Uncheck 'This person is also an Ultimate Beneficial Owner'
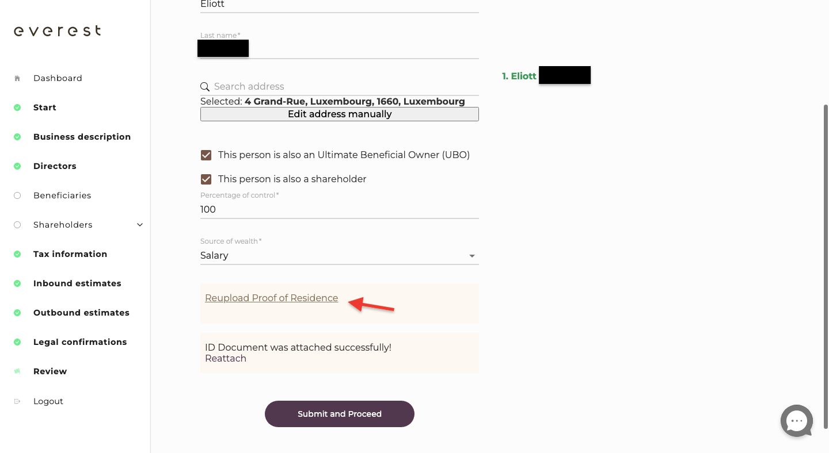Viewport: 829px width, 453px height. pyautogui.click(x=206, y=155)
